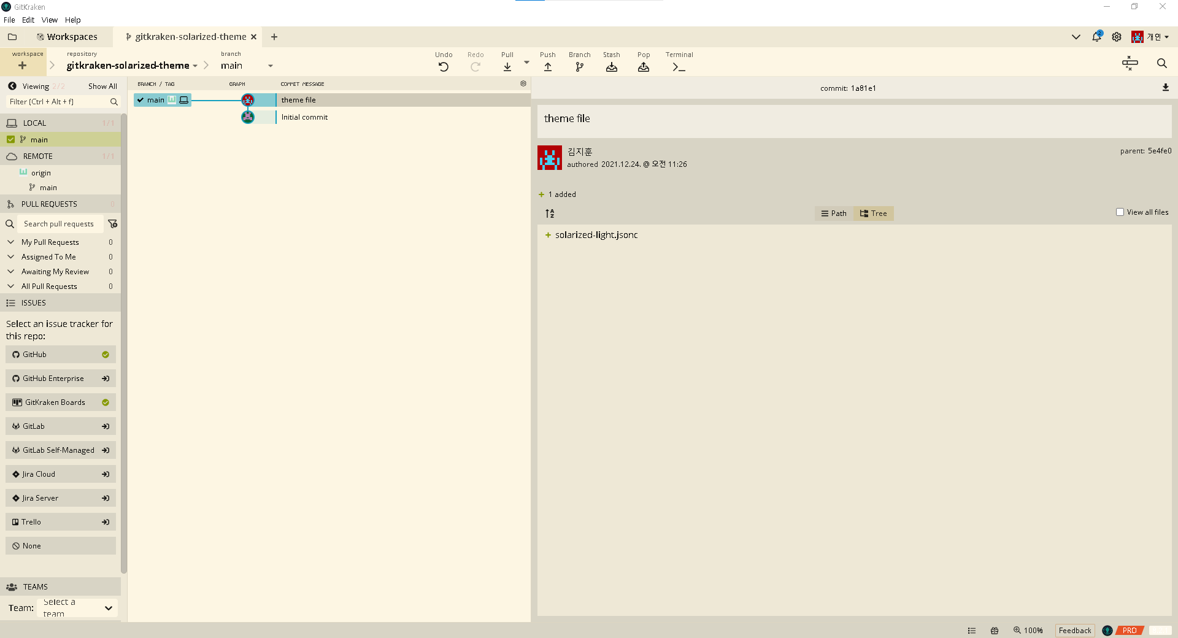
Task: Click the add workspace plus icon
Action: 23,65
